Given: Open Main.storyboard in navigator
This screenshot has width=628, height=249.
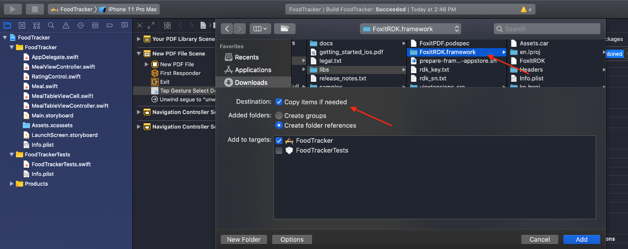Looking at the screenshot, I should 52,115.
